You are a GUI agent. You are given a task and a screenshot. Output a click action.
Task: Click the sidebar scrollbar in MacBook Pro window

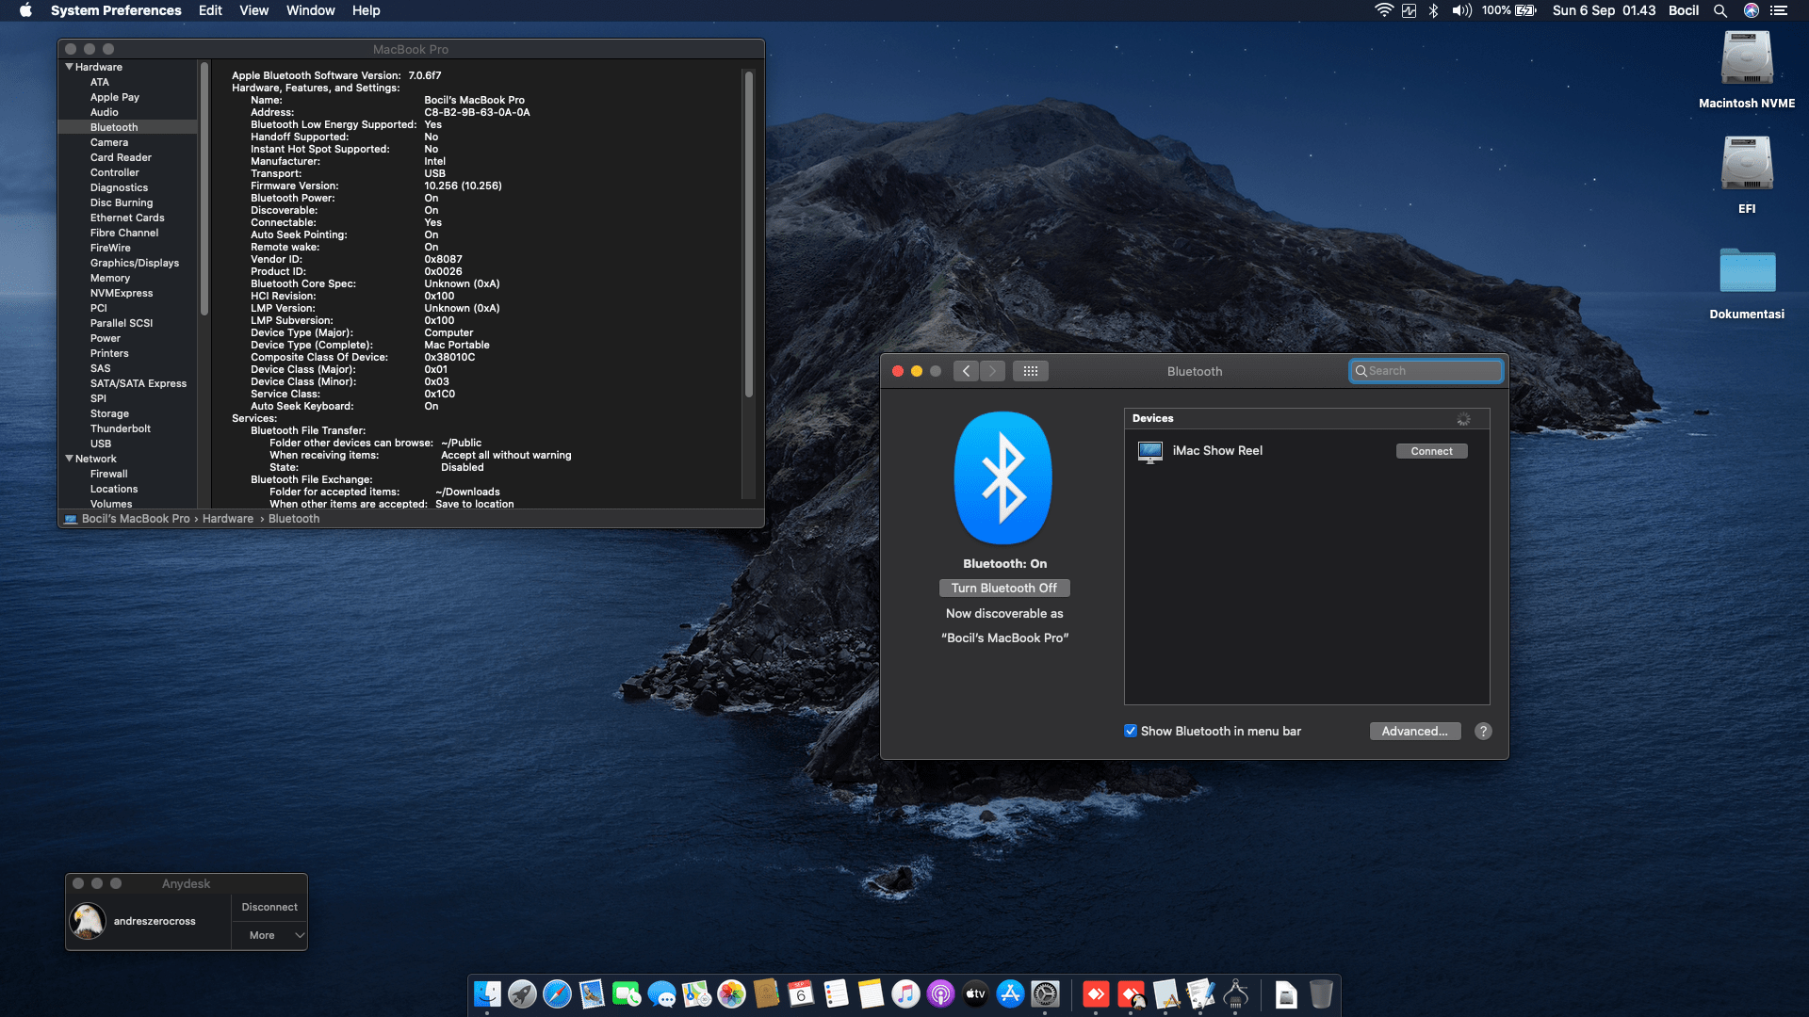pyautogui.click(x=204, y=188)
